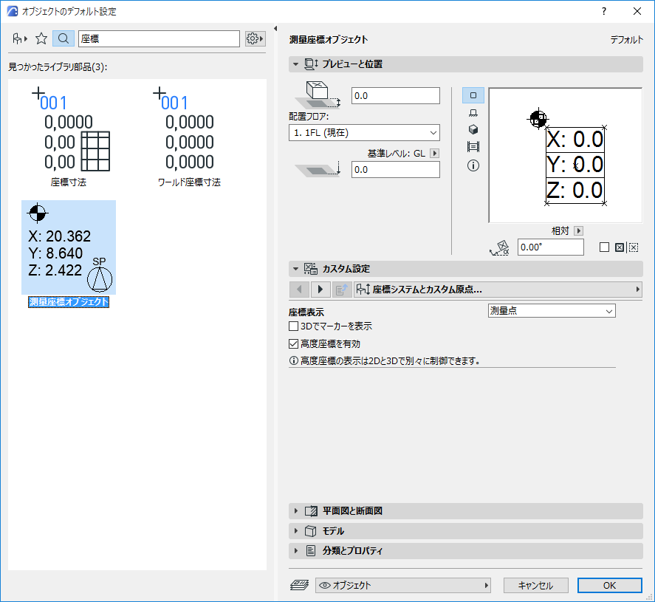Toggle the mirrored placement checkbox beside angle input
Screen dimensions: 655x602
(605, 247)
